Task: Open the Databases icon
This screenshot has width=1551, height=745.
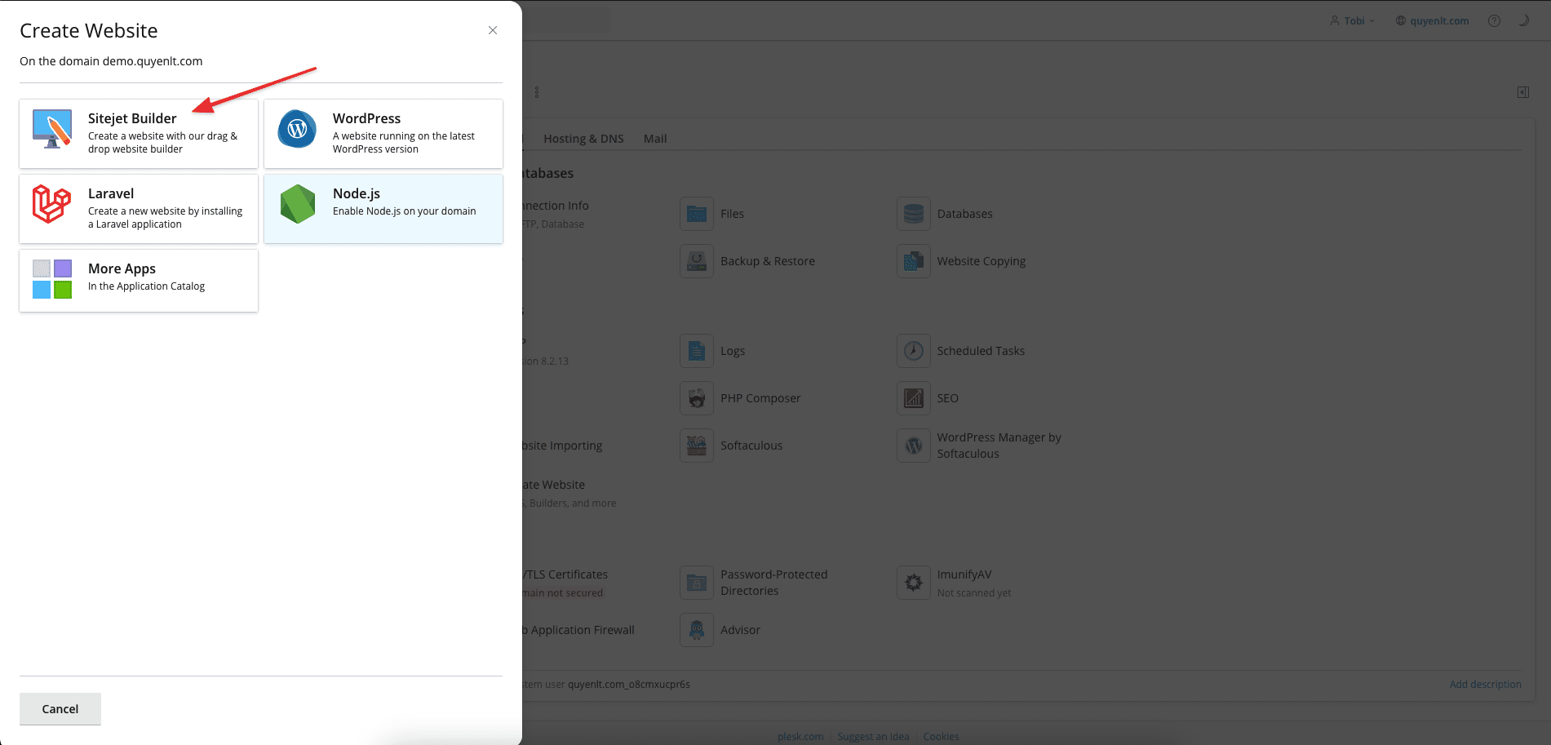Action: pyautogui.click(x=914, y=214)
